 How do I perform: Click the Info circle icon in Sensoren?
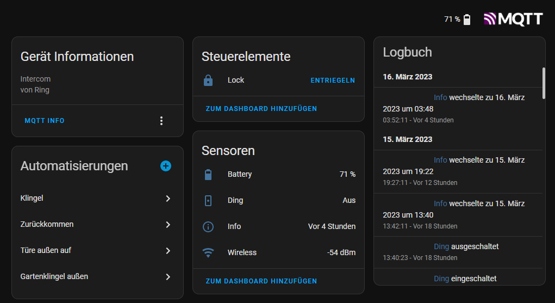pos(208,227)
